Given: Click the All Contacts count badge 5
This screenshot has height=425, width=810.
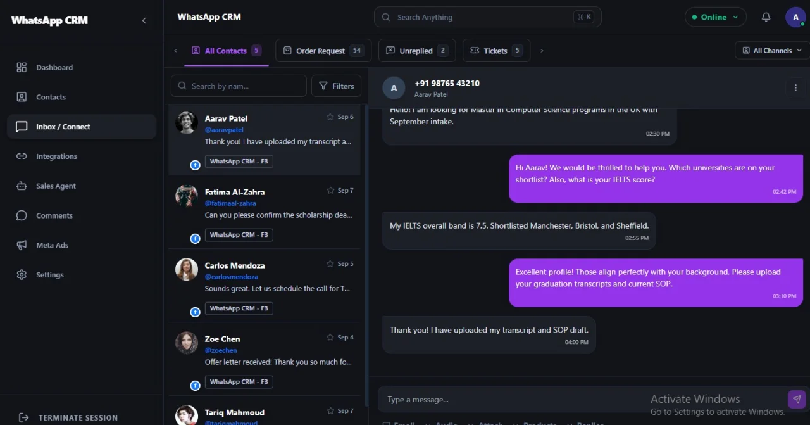Looking at the screenshot, I should click(x=256, y=51).
